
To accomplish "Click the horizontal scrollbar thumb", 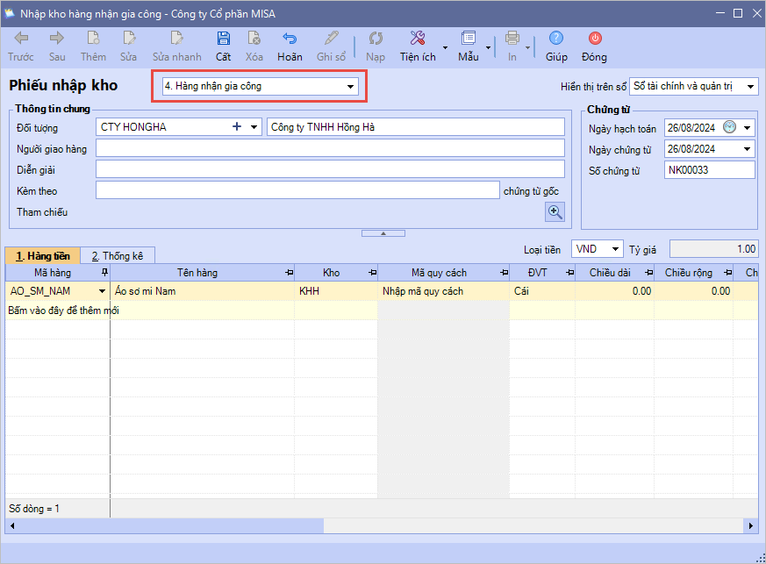I will point(171,526).
